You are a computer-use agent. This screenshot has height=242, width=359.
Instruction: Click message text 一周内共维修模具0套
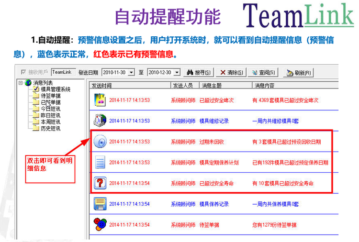tap(275, 121)
